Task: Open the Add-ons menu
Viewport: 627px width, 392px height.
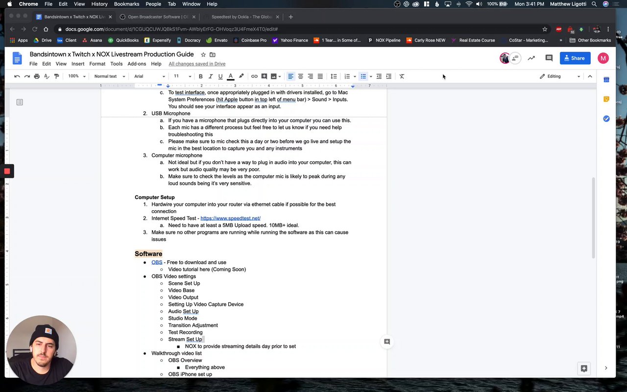Action: [x=137, y=64]
